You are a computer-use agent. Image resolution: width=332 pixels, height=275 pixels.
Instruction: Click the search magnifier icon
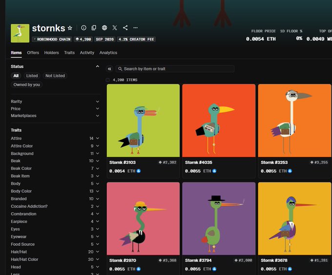120,69
